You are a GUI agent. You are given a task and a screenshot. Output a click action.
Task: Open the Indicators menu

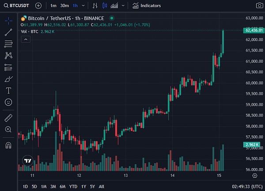coord(147,6)
